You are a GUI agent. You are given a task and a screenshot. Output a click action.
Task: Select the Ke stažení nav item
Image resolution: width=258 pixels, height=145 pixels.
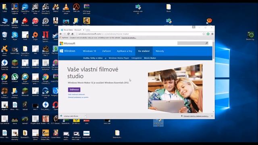tap(144, 51)
